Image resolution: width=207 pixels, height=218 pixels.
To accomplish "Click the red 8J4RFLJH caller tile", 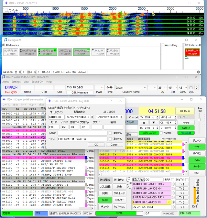I will click(192, 52).
